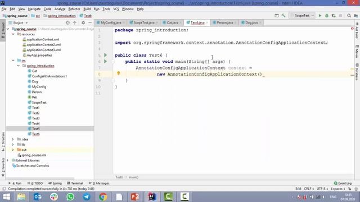The width and height of the screenshot is (360, 202).
Task: Open the ScopeTest run configuration dropdown
Action: pos(303,16)
